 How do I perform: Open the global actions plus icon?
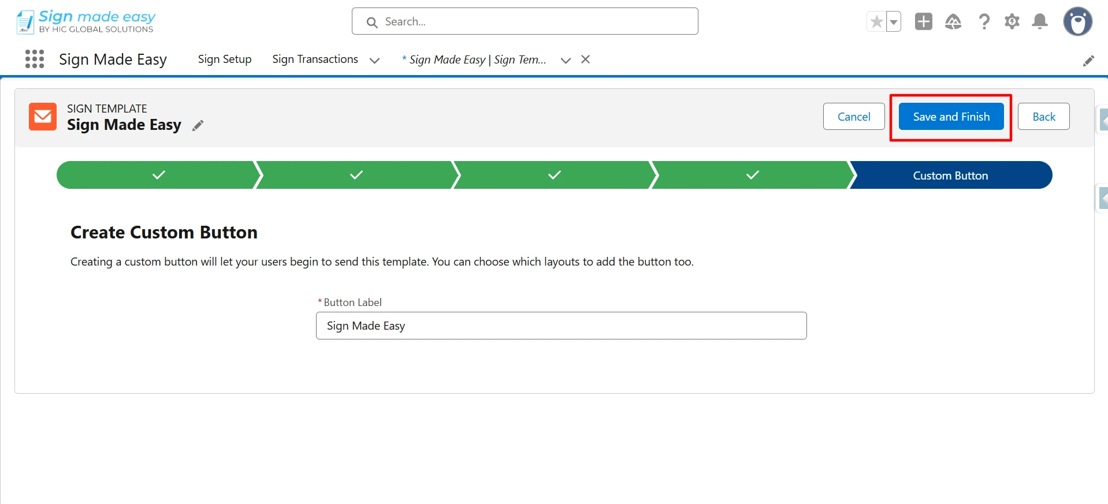pos(923,21)
